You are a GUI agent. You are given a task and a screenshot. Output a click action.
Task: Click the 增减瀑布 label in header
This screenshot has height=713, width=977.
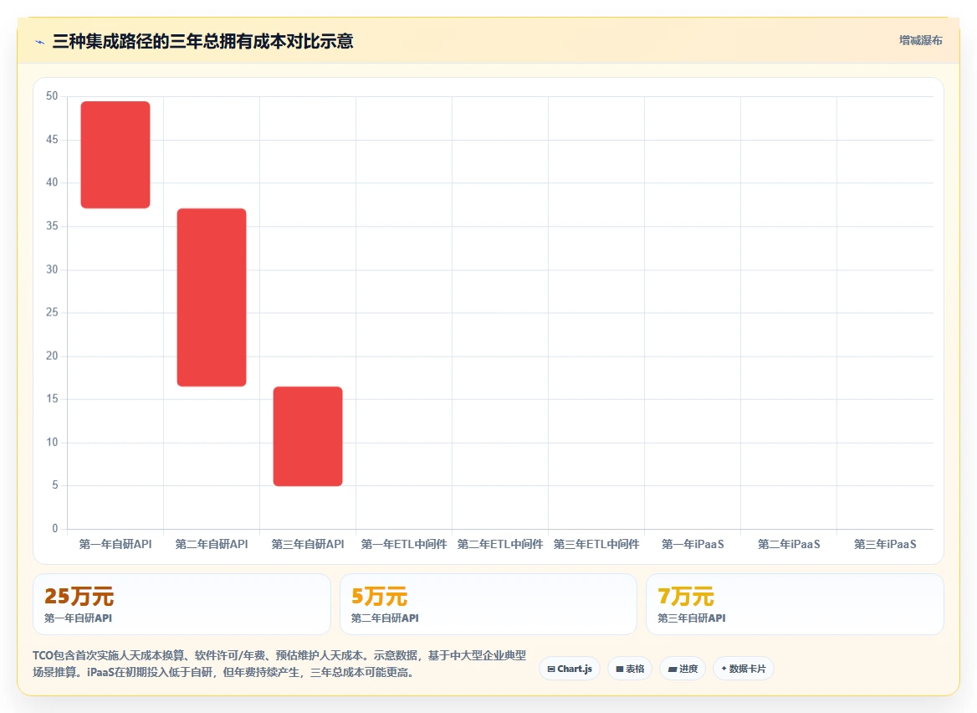920,40
